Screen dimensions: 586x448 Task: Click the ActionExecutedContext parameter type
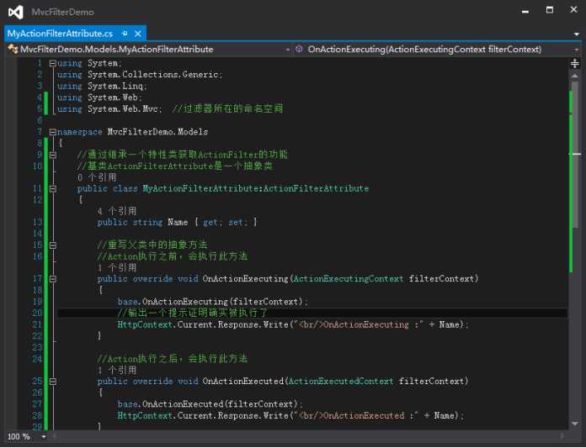point(341,382)
